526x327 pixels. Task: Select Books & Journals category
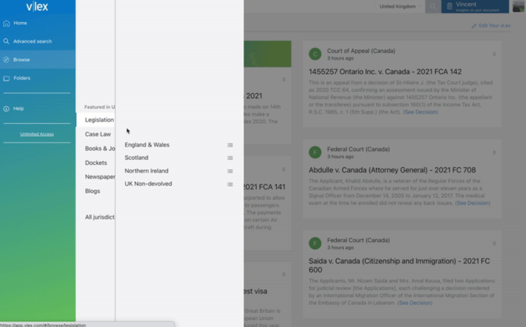pos(100,148)
